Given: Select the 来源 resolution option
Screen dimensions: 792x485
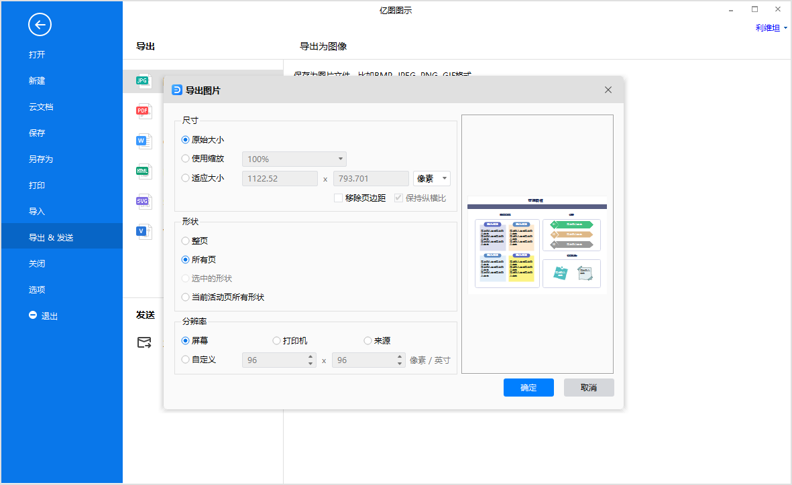Looking at the screenshot, I should coord(367,341).
